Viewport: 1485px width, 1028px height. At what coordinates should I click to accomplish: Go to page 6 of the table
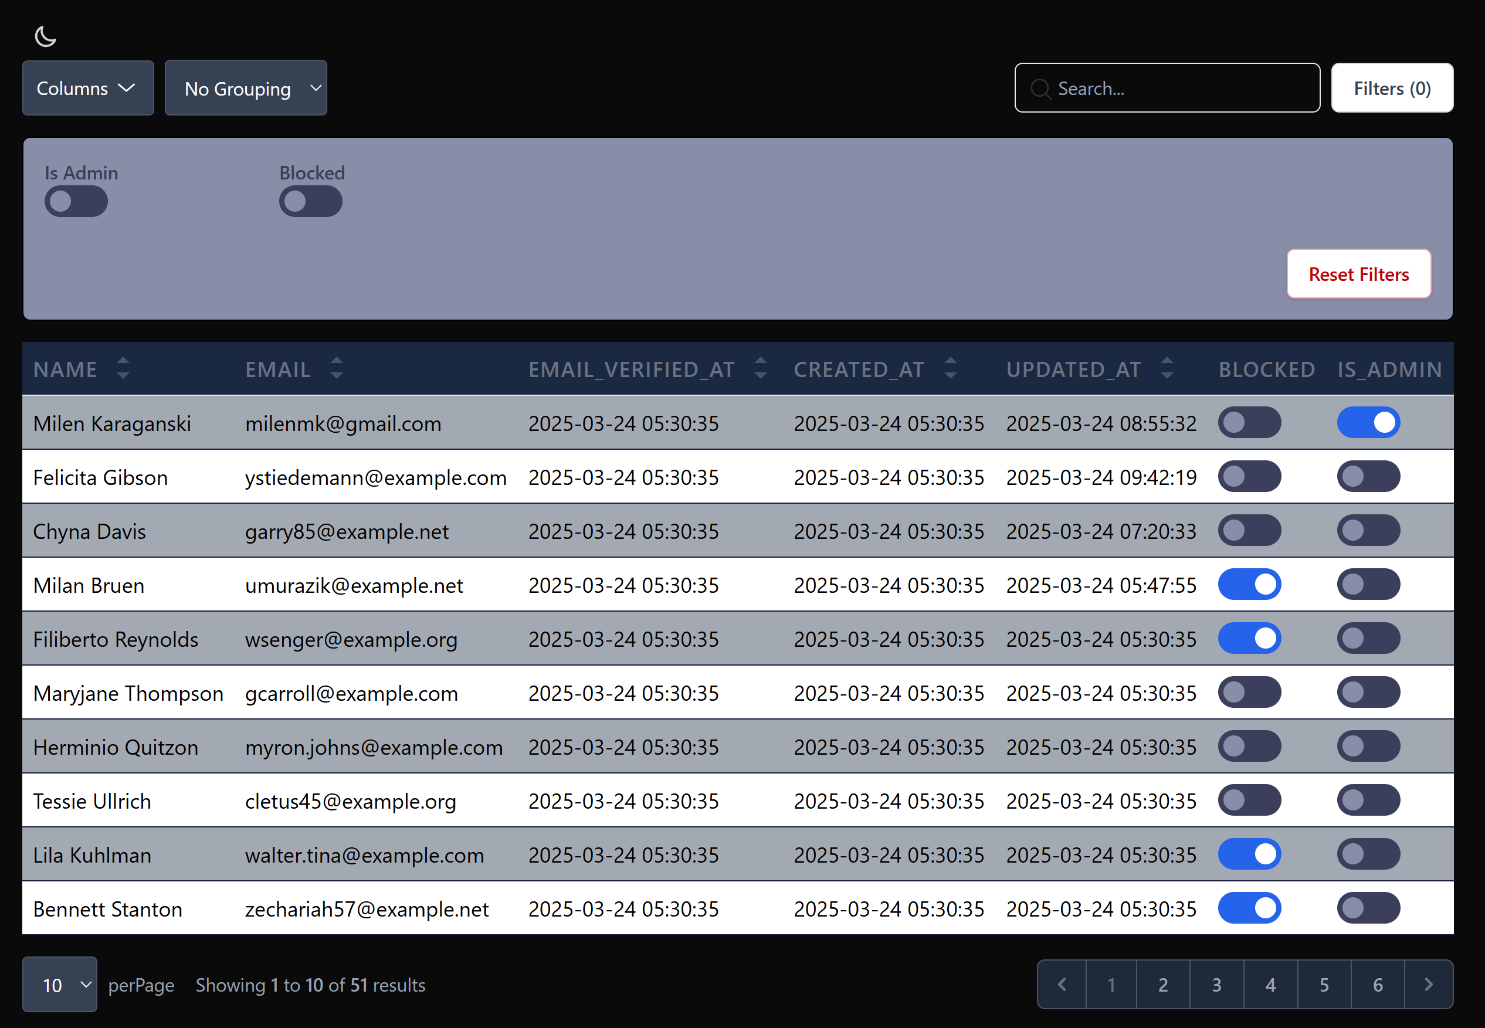tap(1379, 984)
